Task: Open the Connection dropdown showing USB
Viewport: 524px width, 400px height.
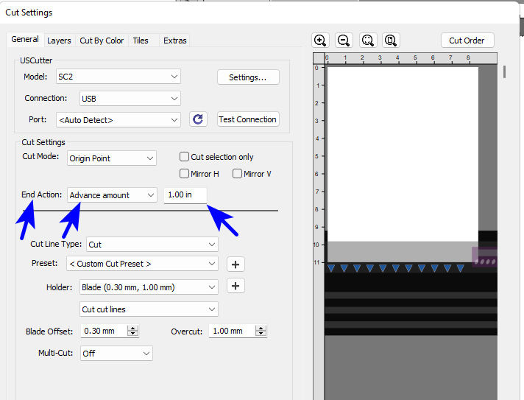Action: [130, 98]
